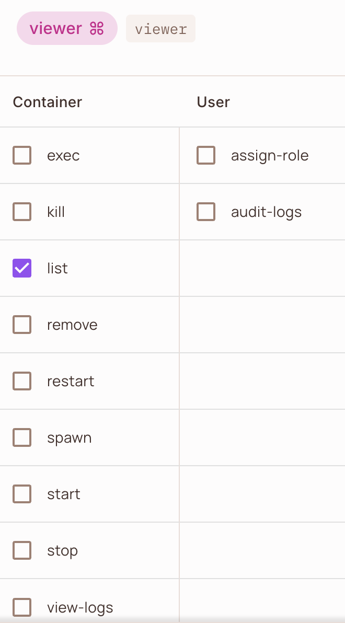Image resolution: width=345 pixels, height=623 pixels.
Task: Check the start permission checkbox
Action: 22,493
